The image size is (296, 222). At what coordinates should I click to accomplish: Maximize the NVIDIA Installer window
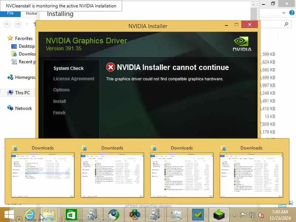click(236, 24)
